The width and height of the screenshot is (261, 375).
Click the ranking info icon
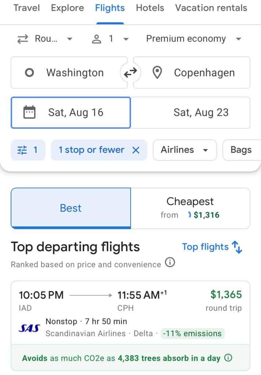170,263
